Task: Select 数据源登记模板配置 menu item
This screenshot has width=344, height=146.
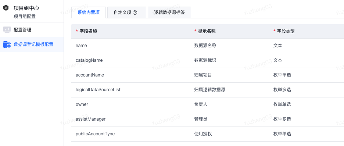Action: click(x=32, y=44)
